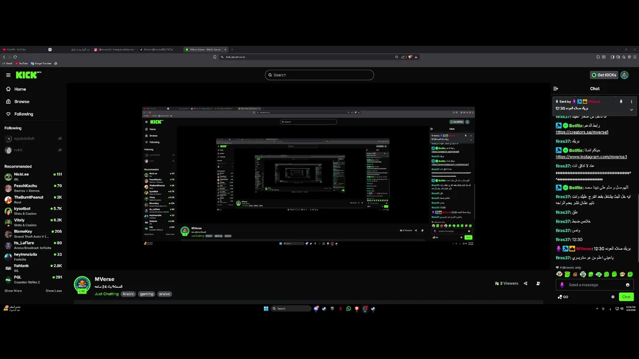Open the Gmail bookmark
Image resolution: width=639 pixels, height=359 pixels.
8,63
